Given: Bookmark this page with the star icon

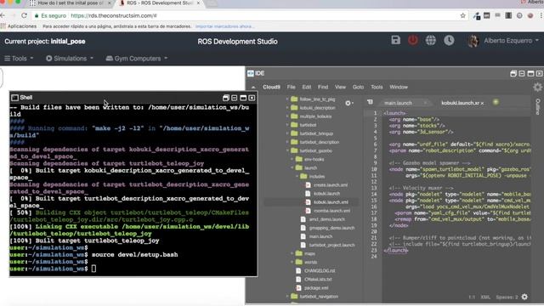Looking at the screenshot, I should tap(462, 15).
